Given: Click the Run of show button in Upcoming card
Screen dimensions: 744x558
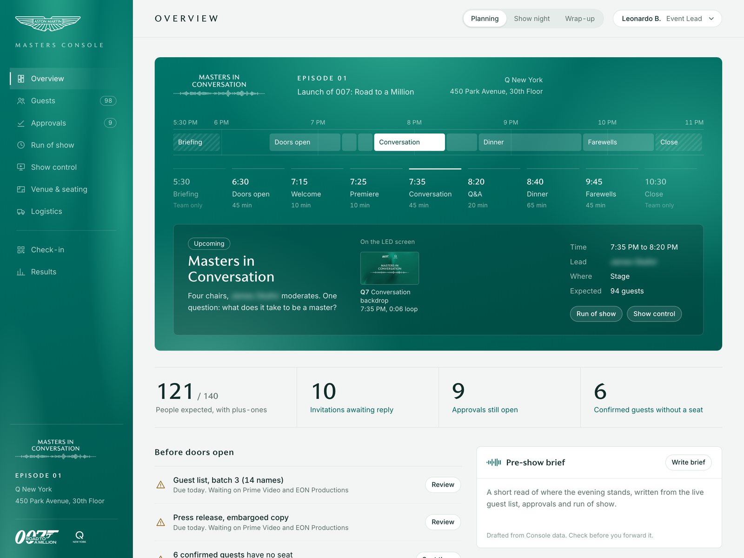Looking at the screenshot, I should click(x=596, y=314).
